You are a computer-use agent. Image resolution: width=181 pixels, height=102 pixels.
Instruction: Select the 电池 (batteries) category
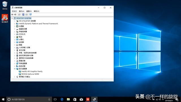pyautogui.click(x=20, y=37)
